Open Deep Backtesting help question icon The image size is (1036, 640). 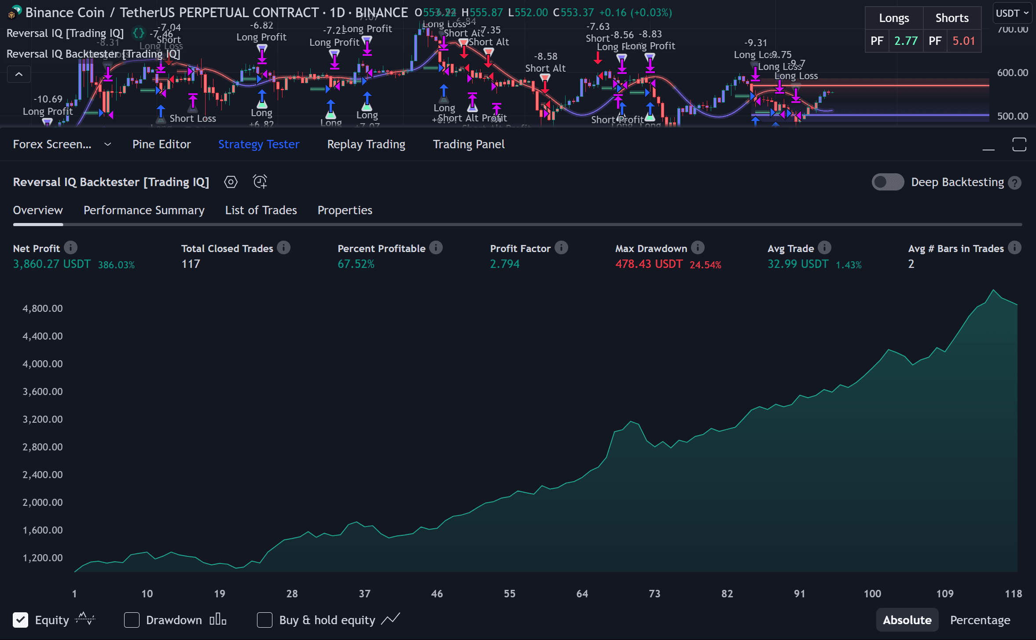coord(1015,183)
